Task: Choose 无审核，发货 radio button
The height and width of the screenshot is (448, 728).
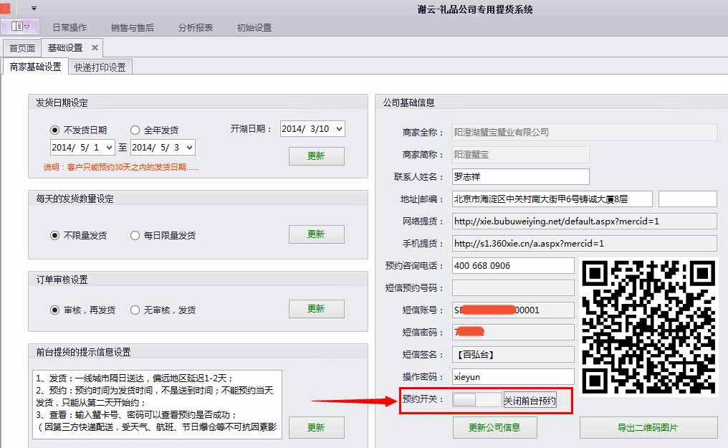Action: [135, 310]
